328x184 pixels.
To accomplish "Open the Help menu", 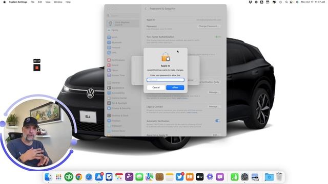I will pos(68,2).
